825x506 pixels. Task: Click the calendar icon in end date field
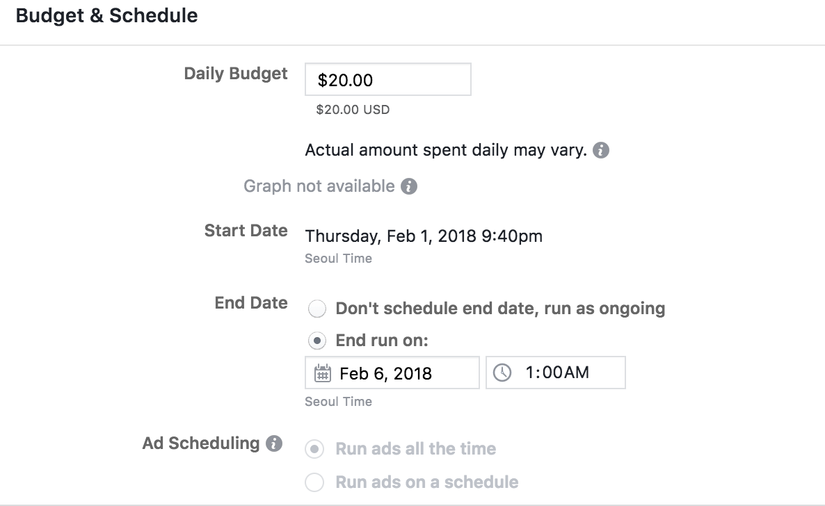point(322,373)
